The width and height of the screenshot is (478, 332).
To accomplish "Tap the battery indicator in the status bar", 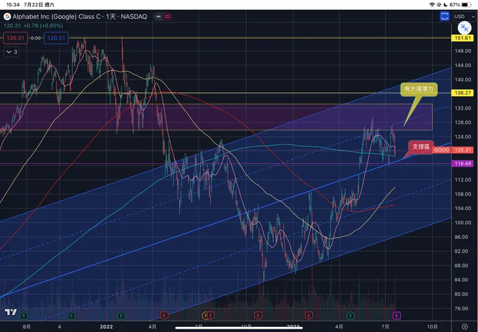I will [x=466, y=5].
